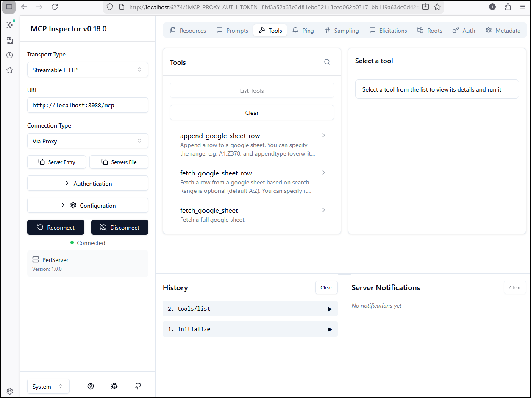This screenshot has width=531, height=398.
Task: Click the search icon in Tools panel
Action: coord(327,62)
